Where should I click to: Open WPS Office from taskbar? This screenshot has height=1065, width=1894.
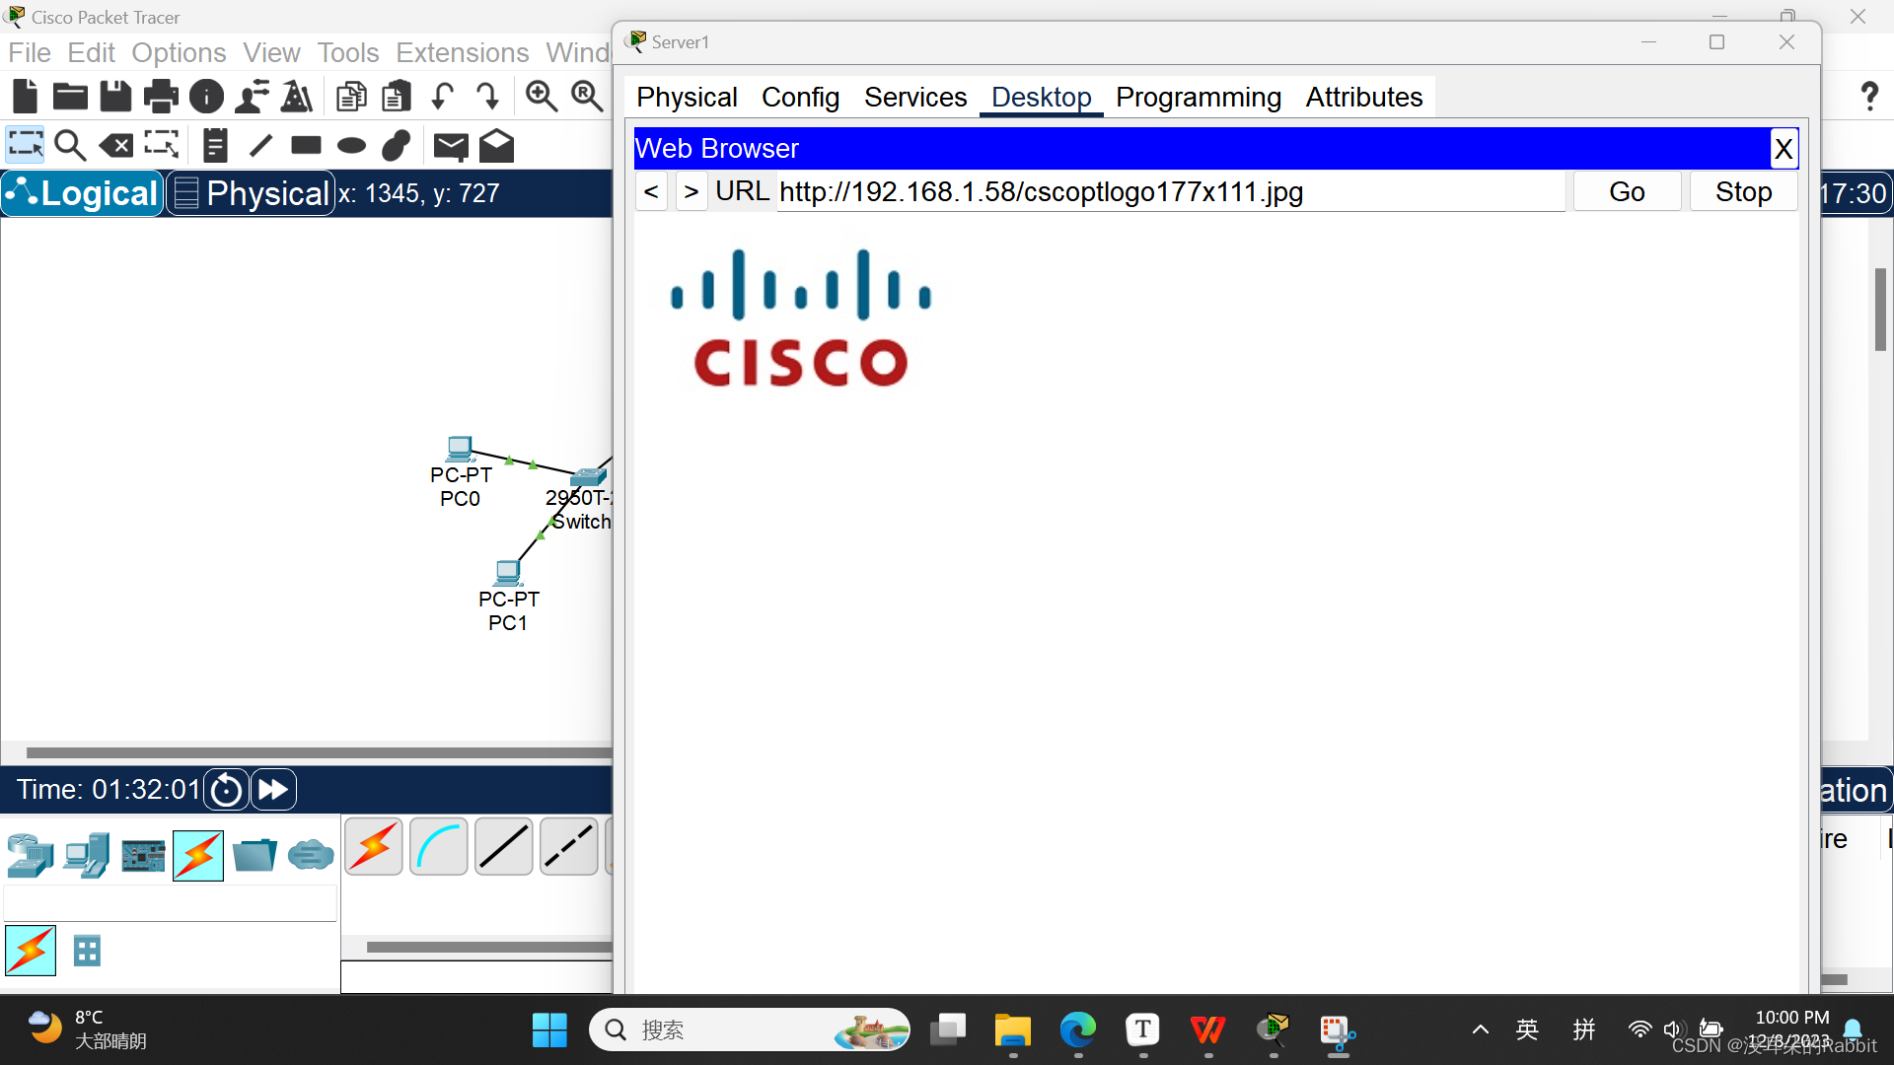pos(1207,1030)
